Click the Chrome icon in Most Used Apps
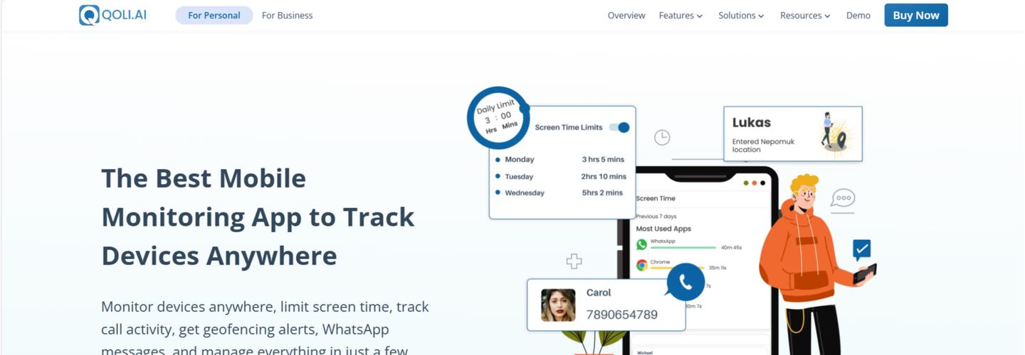This screenshot has width=1025, height=355. [641, 265]
